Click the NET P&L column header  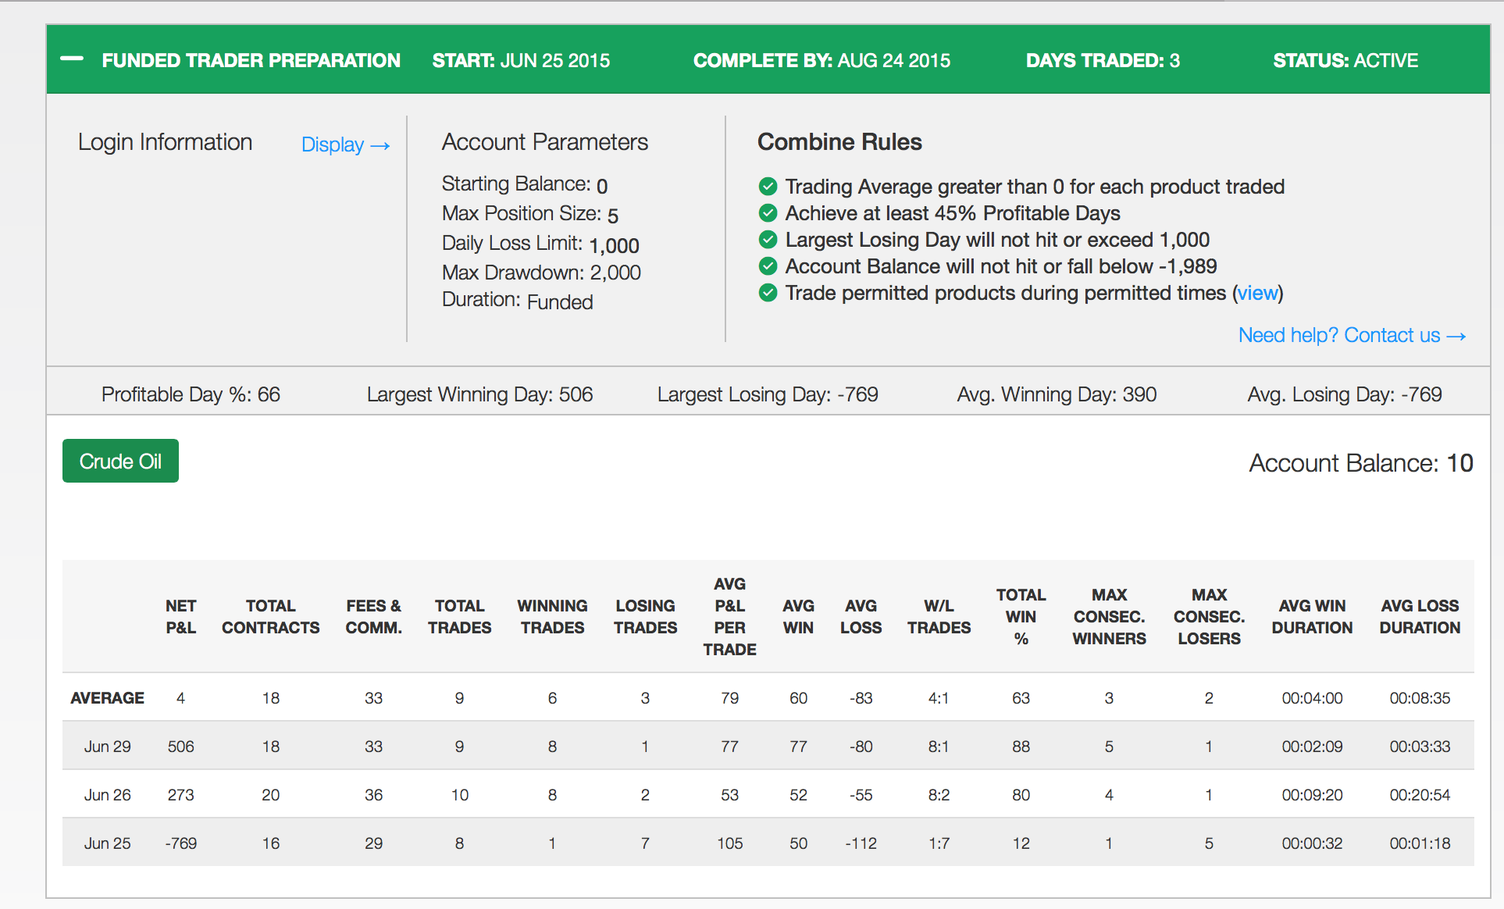click(x=180, y=617)
